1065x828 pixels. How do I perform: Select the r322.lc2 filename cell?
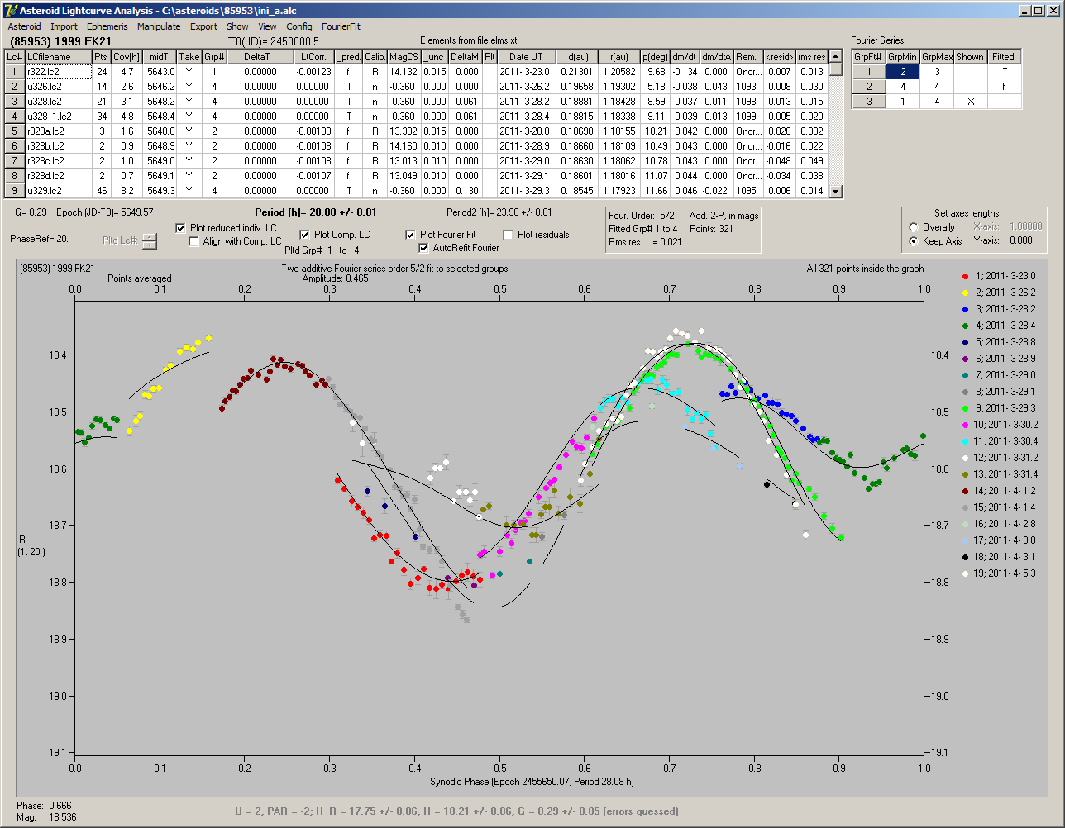click(x=58, y=72)
